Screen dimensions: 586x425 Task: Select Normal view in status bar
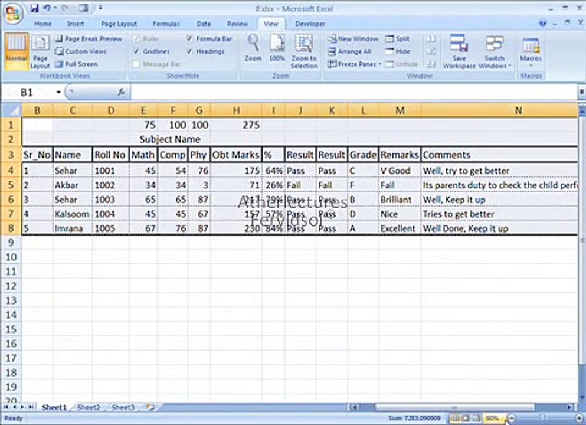(x=454, y=418)
